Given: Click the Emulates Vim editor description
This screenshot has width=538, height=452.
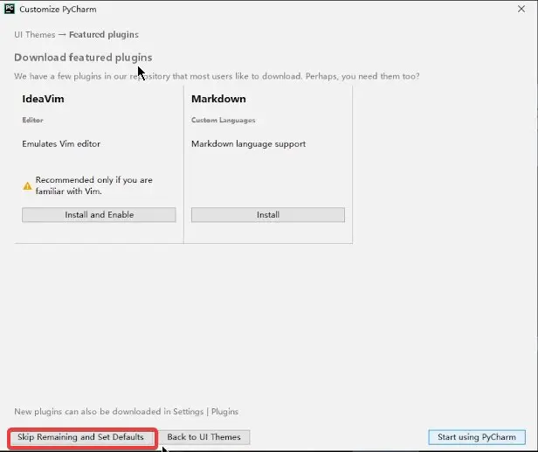Looking at the screenshot, I should [61, 144].
